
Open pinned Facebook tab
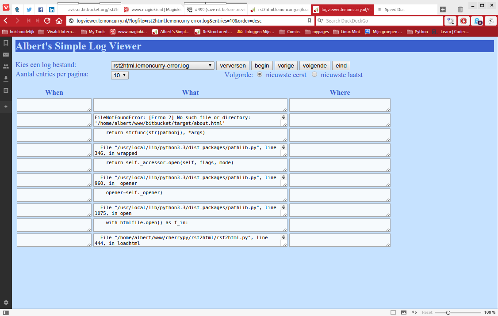click(40, 10)
